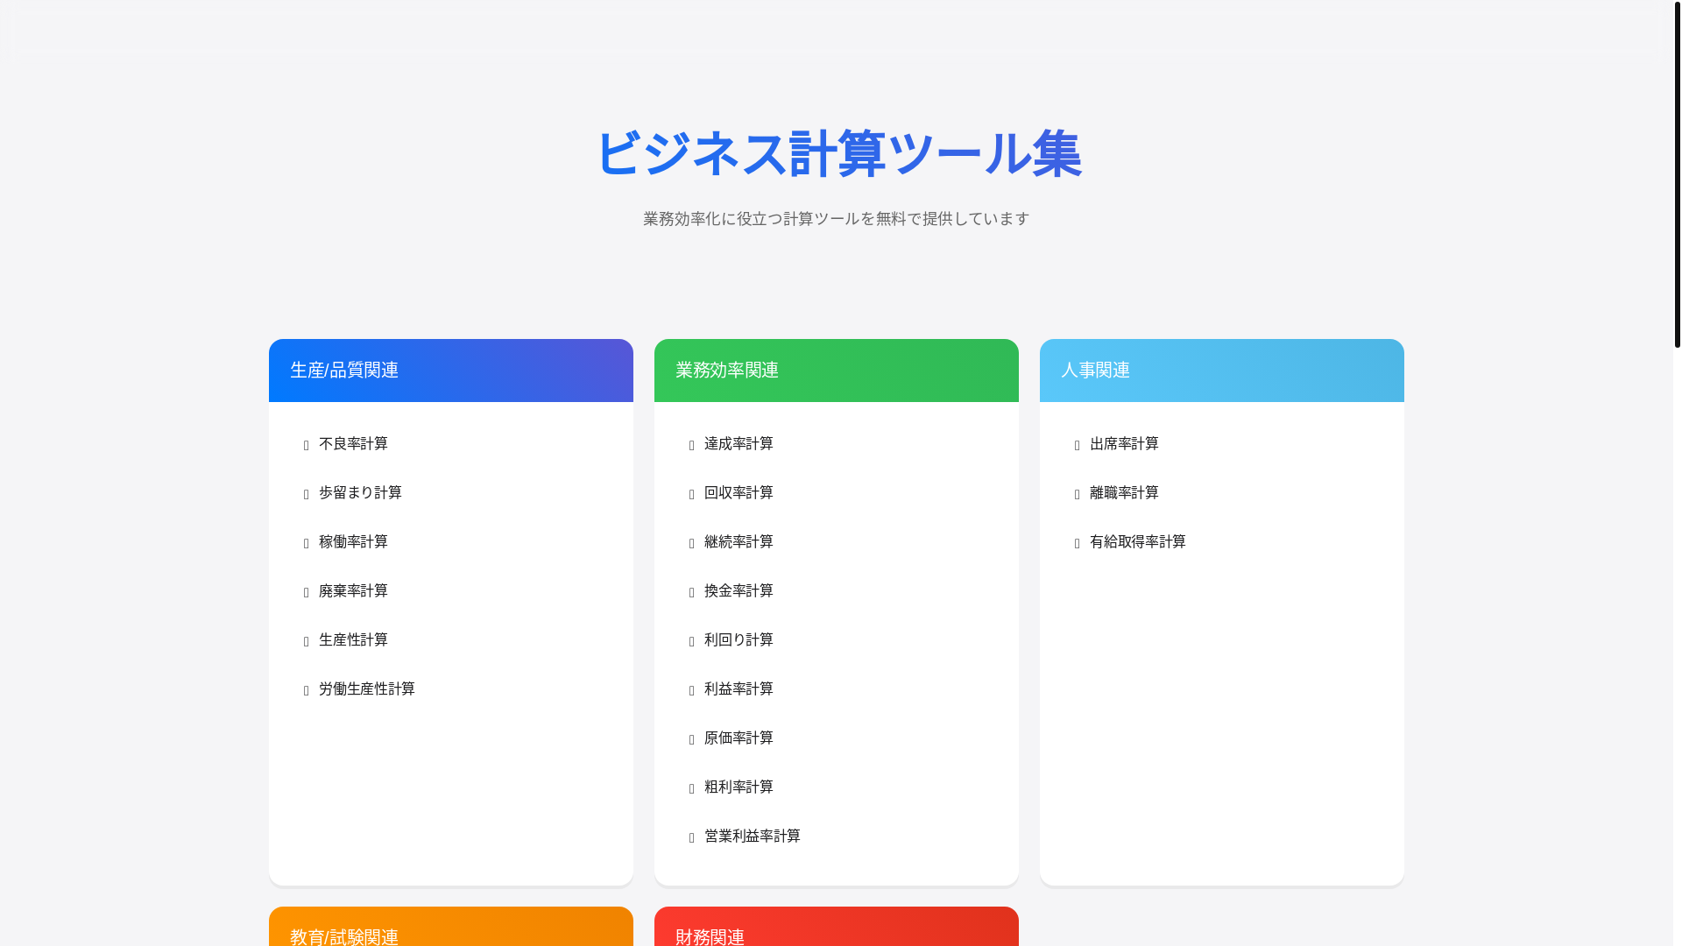Image resolution: width=1682 pixels, height=946 pixels.
Task: Click the bullet icon beside 歩留まり計算
Action: coord(306,495)
